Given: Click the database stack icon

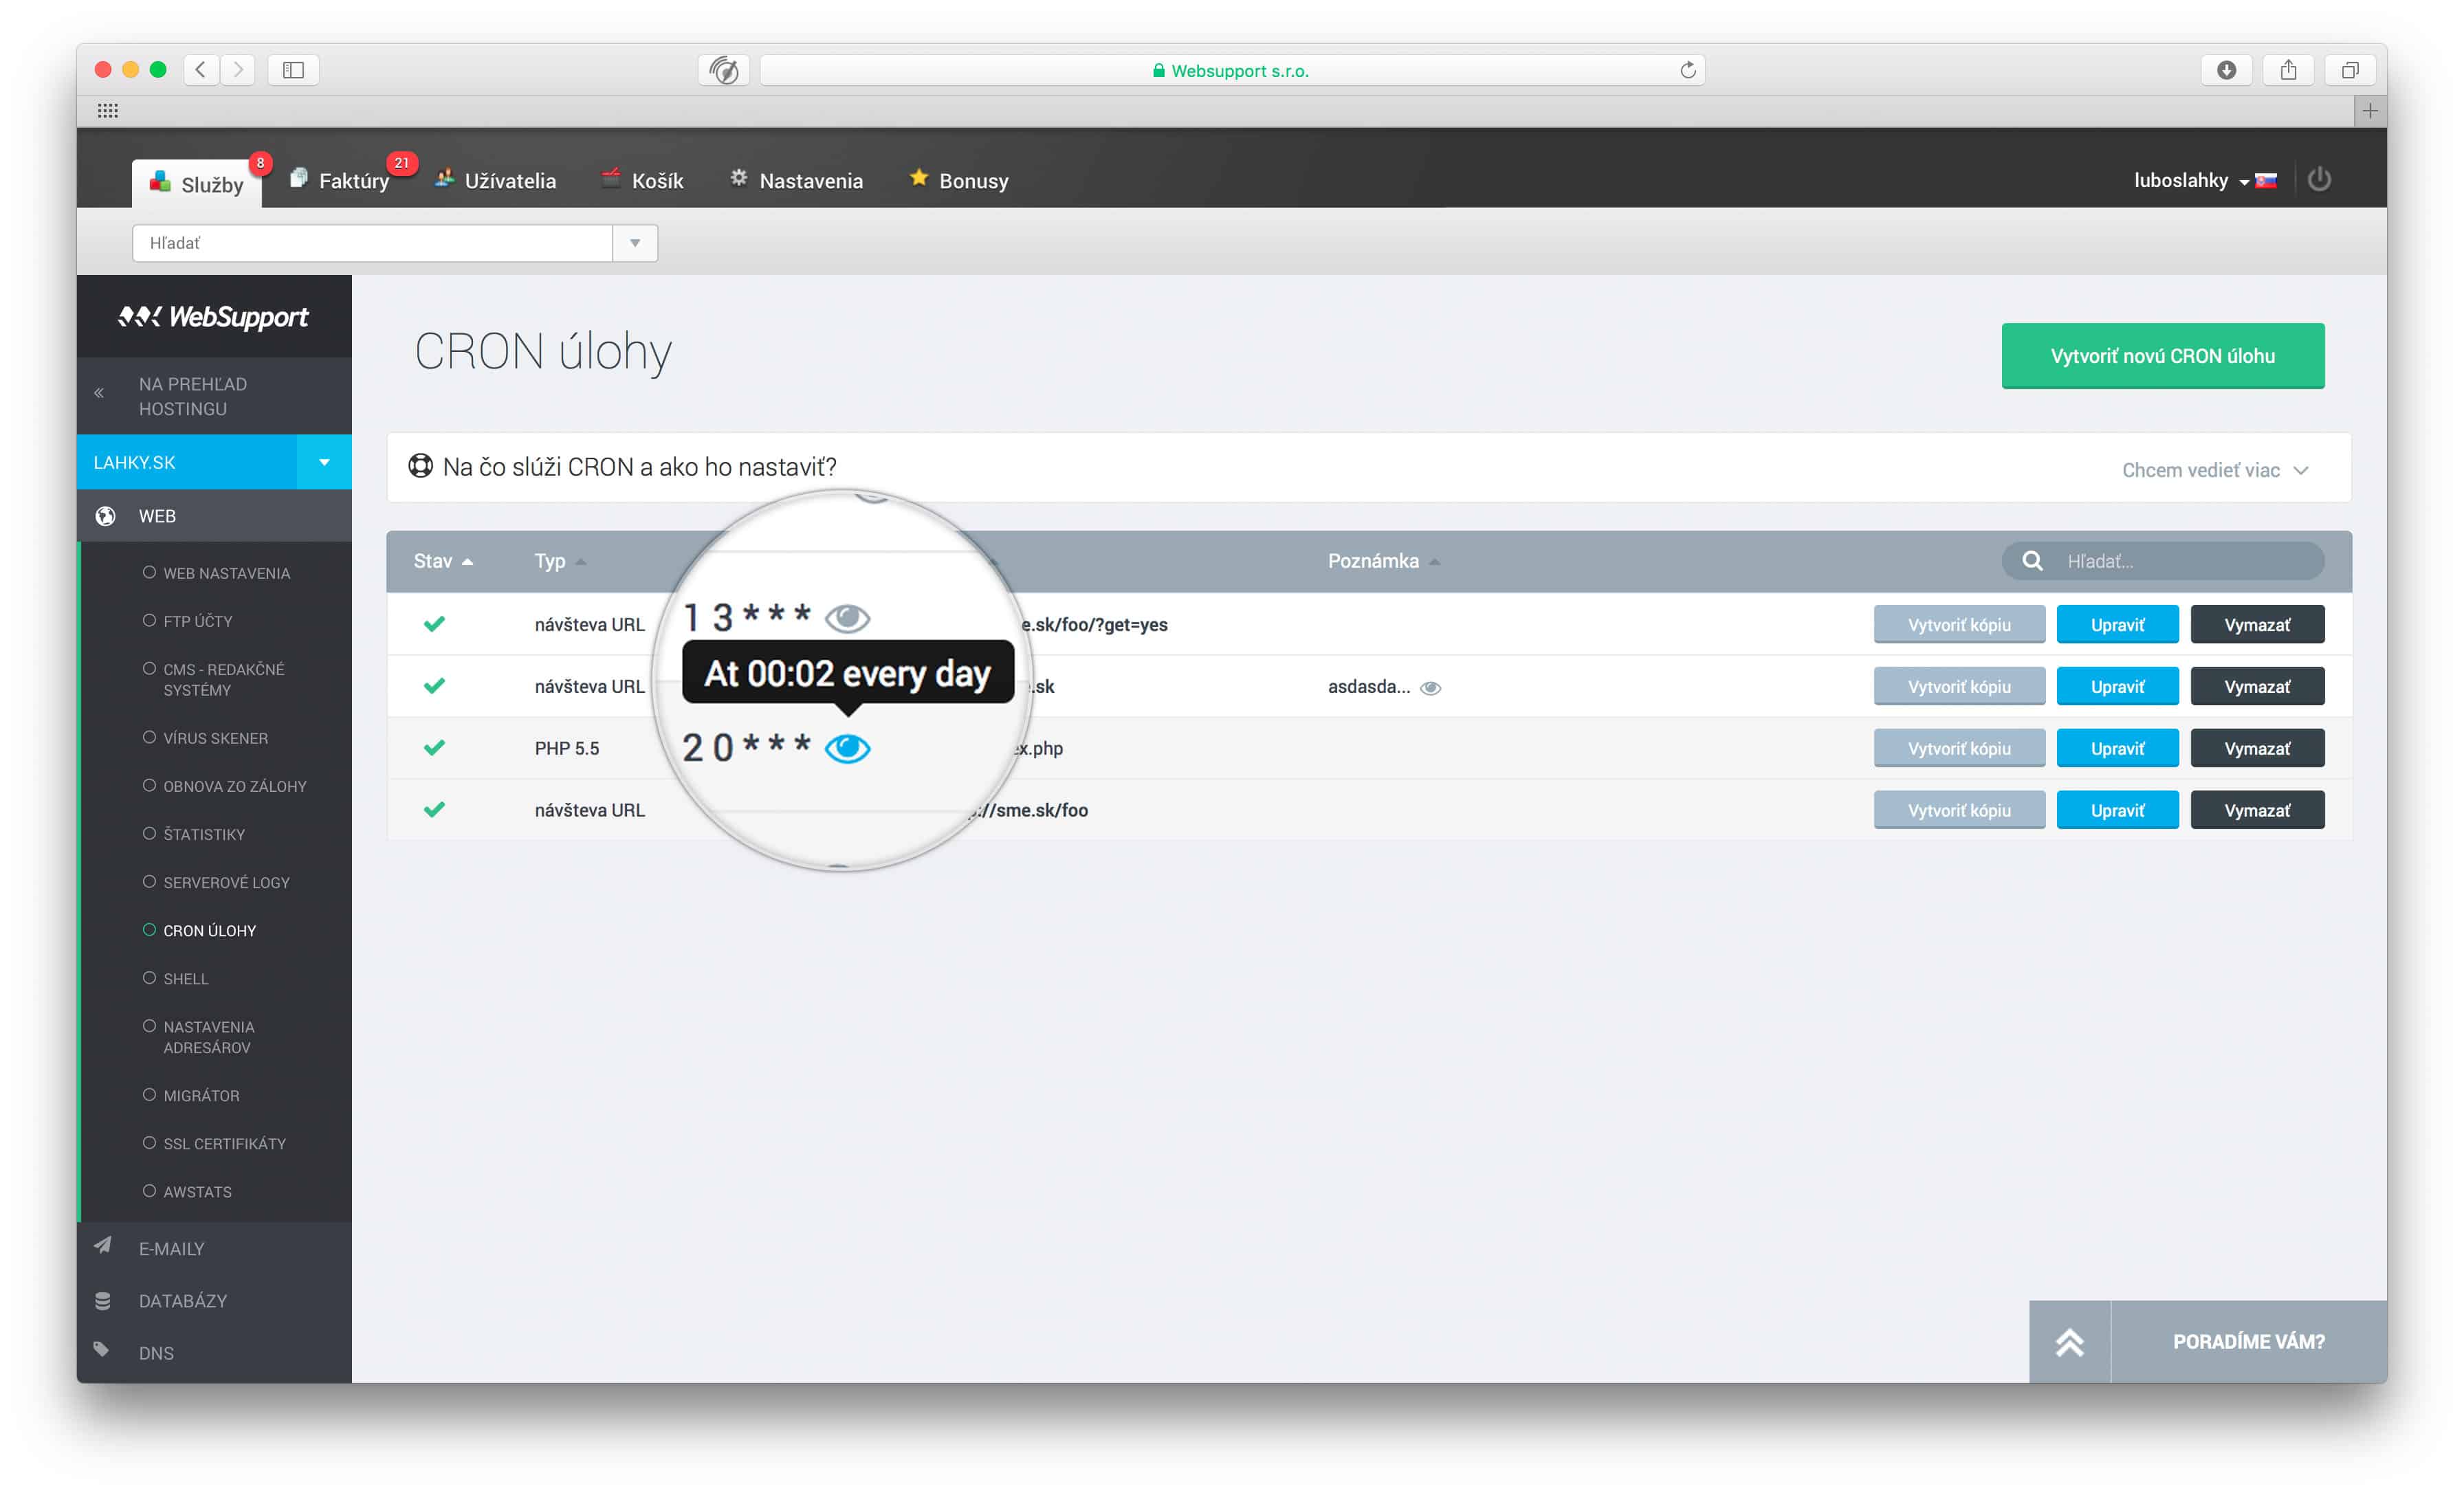Looking at the screenshot, I should [x=102, y=1300].
